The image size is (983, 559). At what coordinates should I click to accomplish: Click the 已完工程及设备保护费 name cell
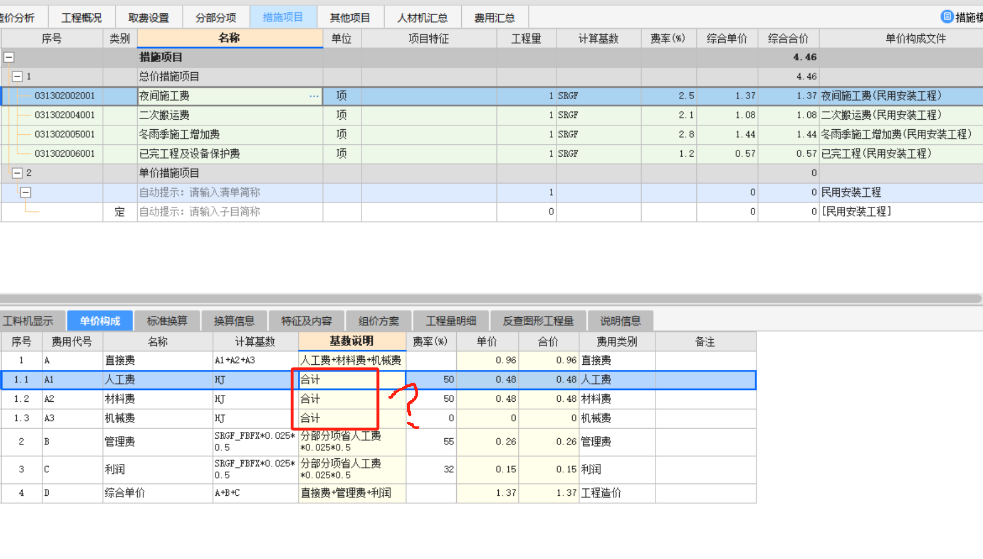pos(230,154)
